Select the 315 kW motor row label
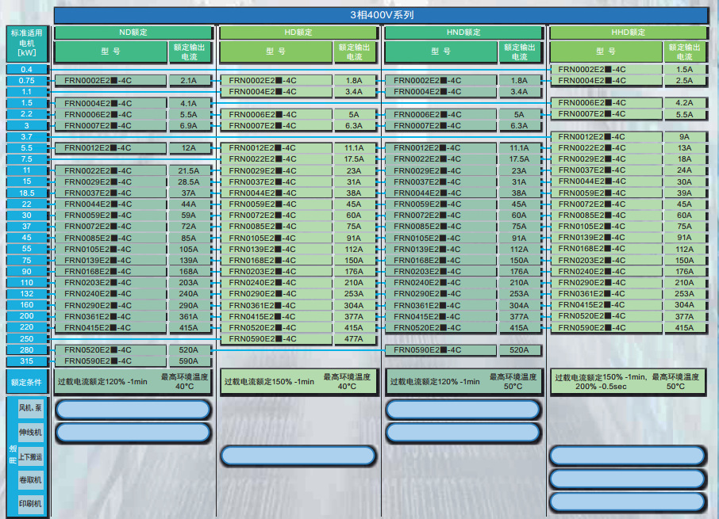Screen dimensions: 719x519 point(27,361)
